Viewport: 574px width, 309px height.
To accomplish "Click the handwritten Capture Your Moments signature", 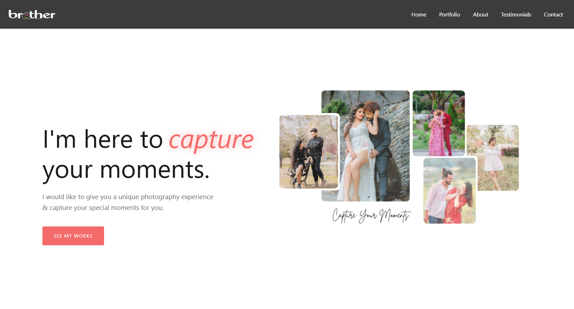I will 371,216.
